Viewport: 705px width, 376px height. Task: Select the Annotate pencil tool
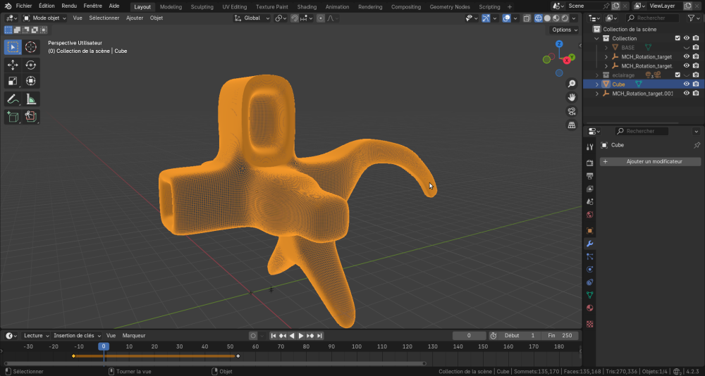(13, 99)
